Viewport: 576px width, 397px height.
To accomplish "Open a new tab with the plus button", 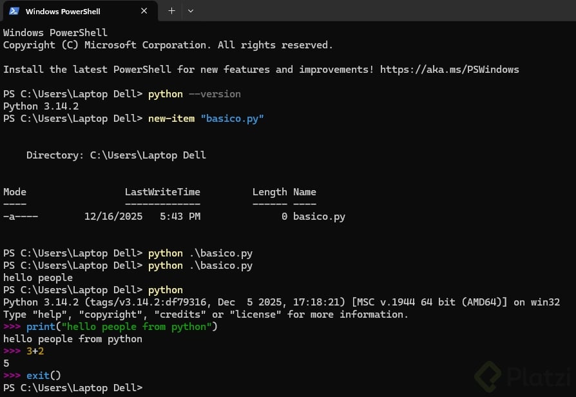I will click(x=171, y=11).
